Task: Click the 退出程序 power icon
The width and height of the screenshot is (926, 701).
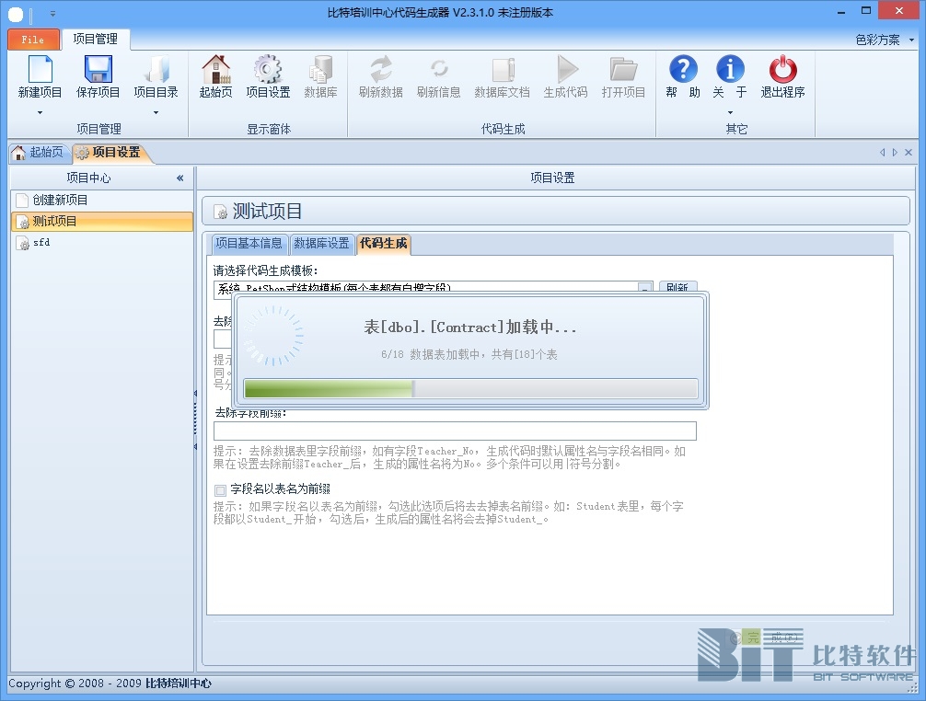Action: point(782,70)
